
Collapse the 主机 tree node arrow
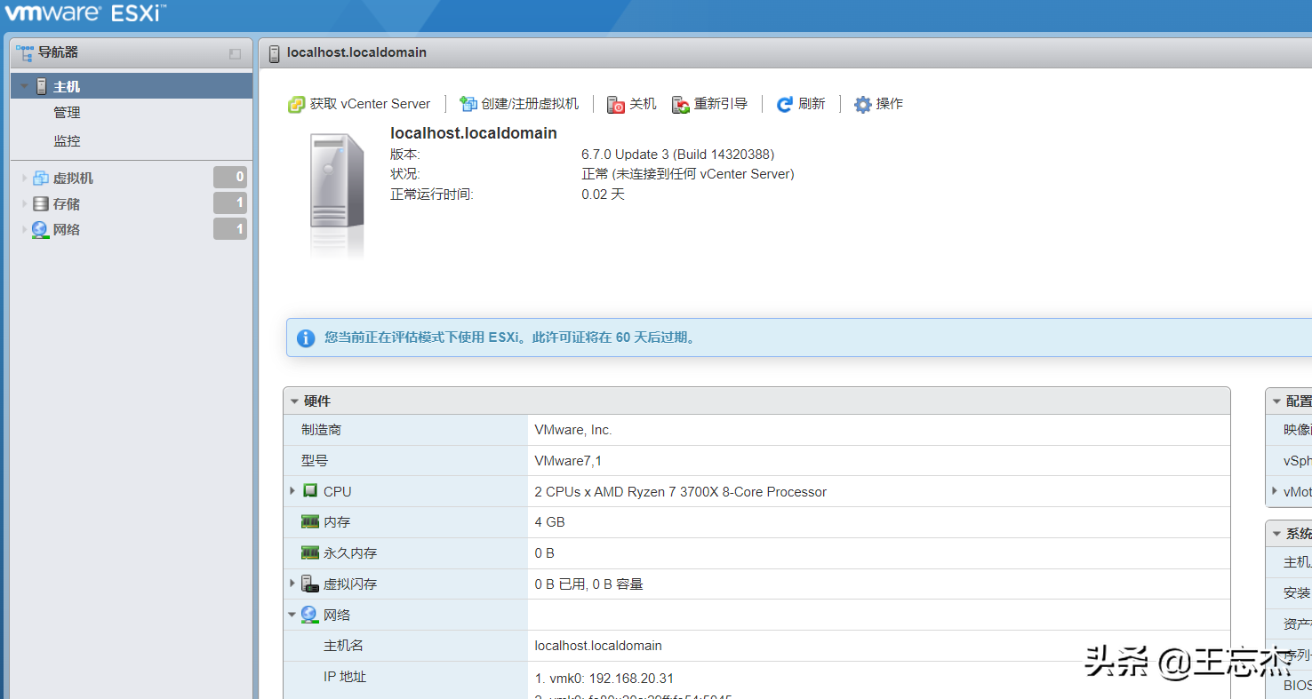pyautogui.click(x=25, y=86)
